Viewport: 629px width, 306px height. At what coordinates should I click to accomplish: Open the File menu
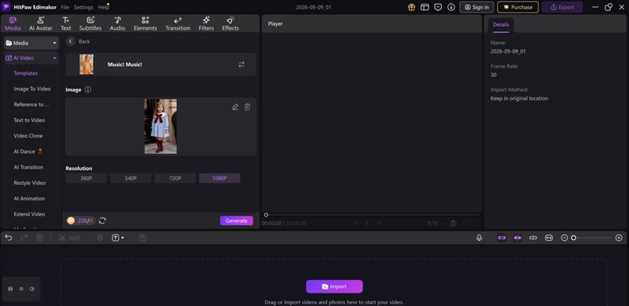[65, 7]
